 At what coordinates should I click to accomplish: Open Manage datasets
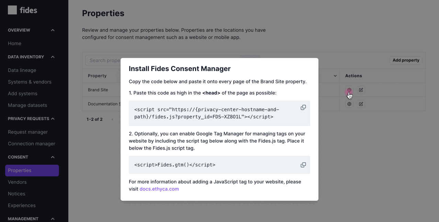click(27, 105)
